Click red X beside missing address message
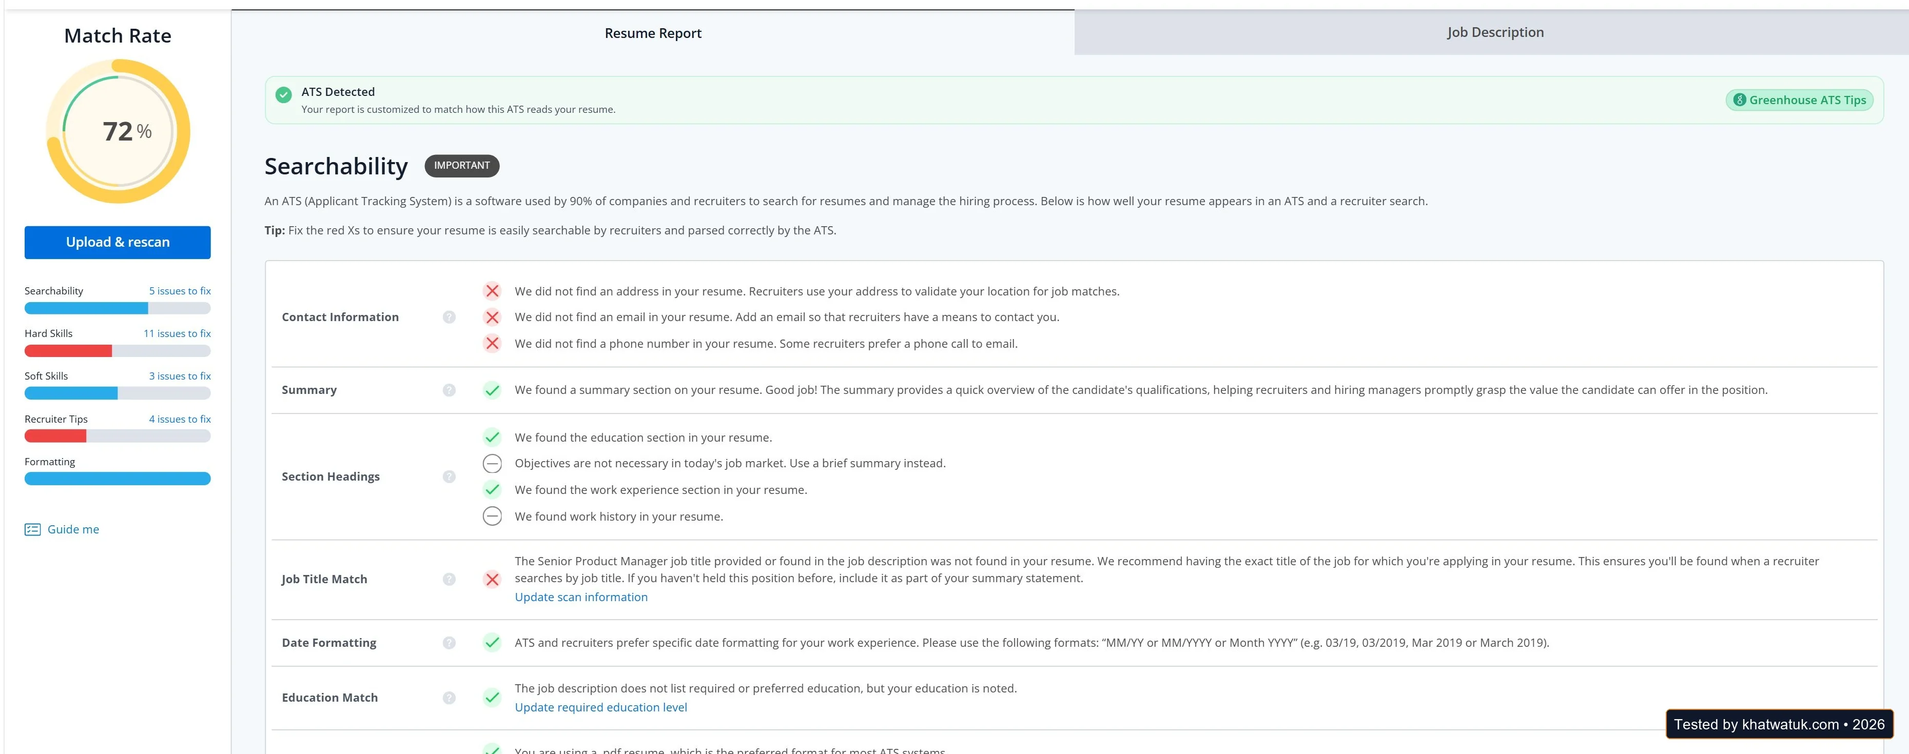 [x=492, y=291]
